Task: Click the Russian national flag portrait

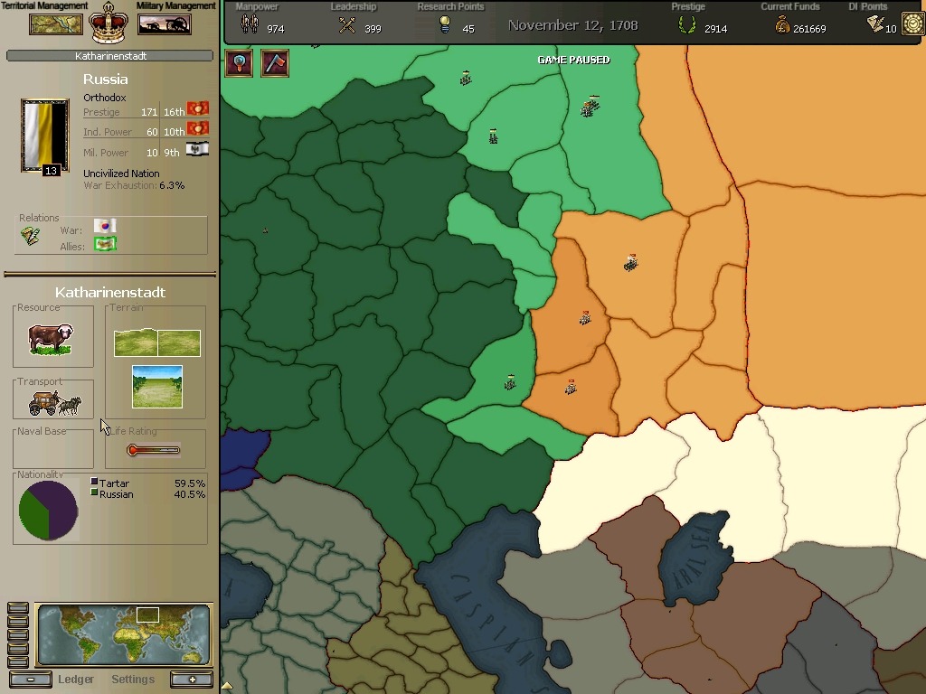Action: pos(45,136)
